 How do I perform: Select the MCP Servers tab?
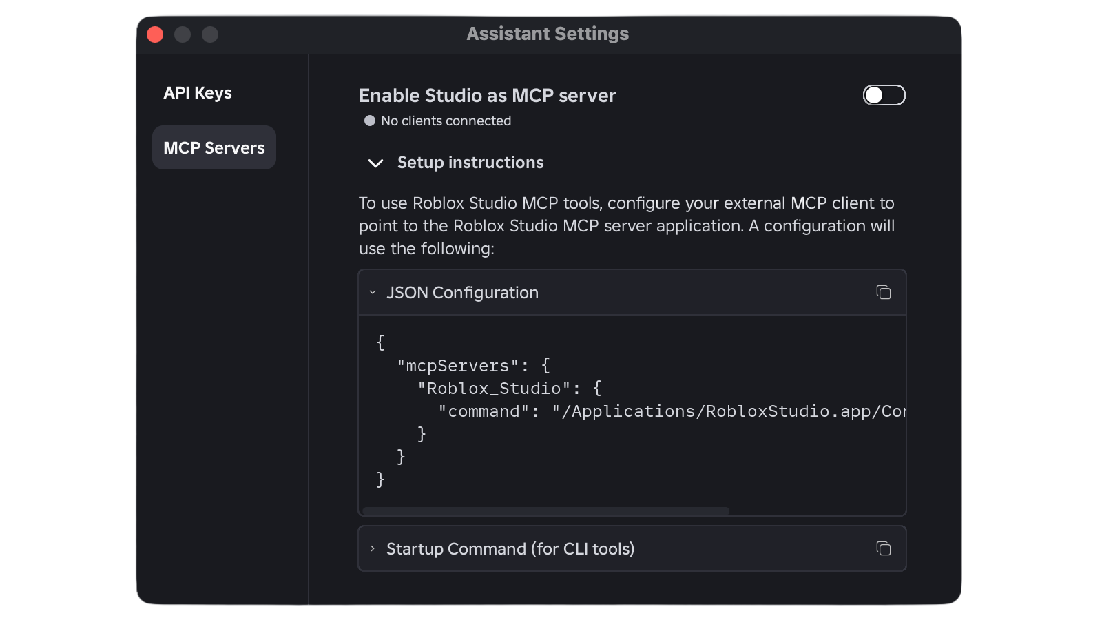[x=214, y=147]
